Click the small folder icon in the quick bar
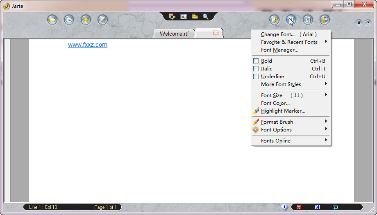The height and width of the screenshot is (215, 377). pyautogui.click(x=195, y=16)
